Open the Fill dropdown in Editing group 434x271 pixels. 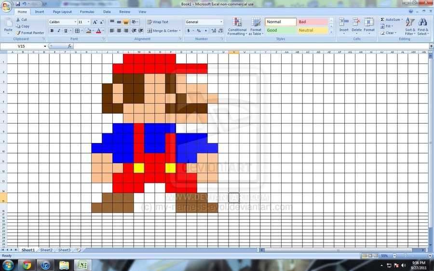coord(387,26)
